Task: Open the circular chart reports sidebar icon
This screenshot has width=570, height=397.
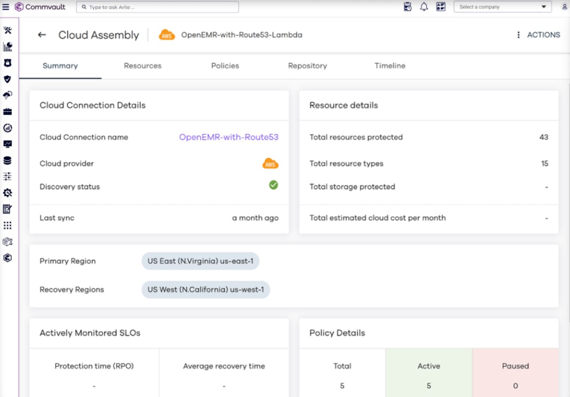Action: coord(7,128)
